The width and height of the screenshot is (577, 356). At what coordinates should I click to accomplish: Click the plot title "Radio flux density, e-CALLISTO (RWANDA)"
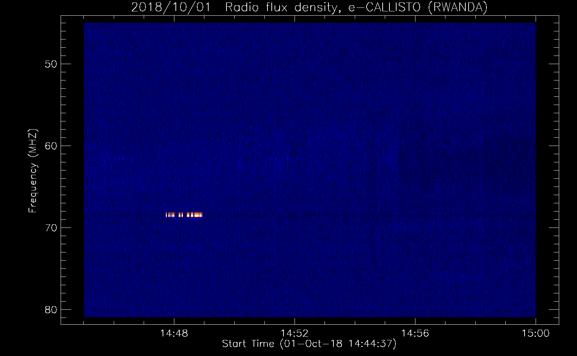coord(356,7)
